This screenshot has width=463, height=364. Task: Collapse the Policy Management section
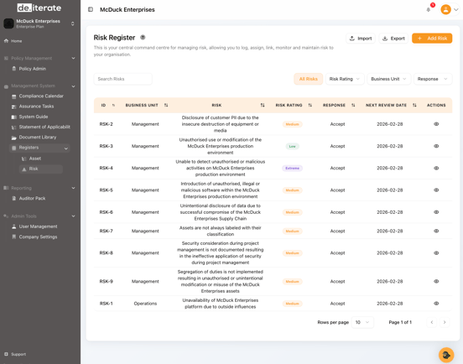[73, 58]
